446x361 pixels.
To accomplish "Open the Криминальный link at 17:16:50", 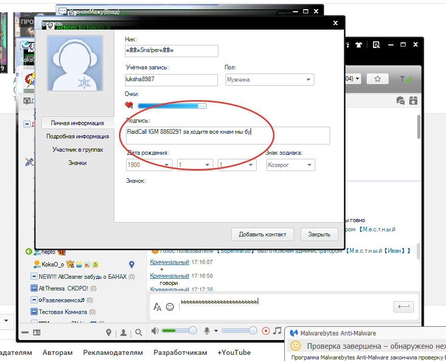I will (x=169, y=276).
